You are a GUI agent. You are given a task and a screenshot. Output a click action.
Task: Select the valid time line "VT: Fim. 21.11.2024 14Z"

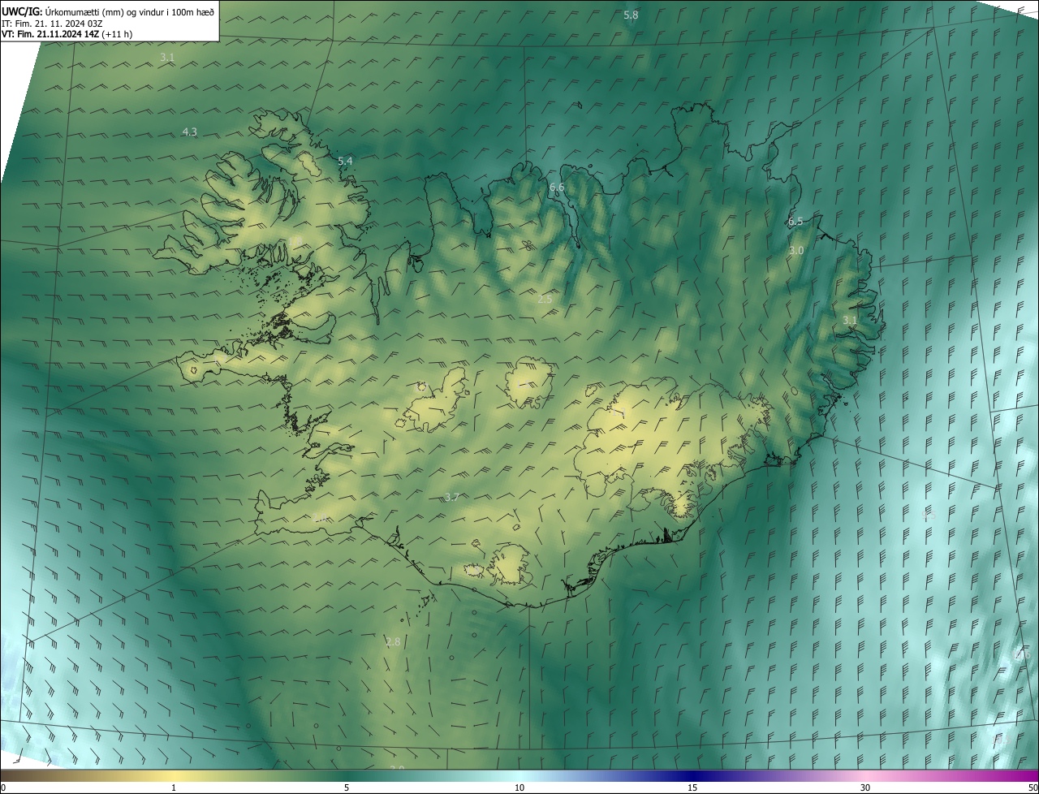(x=50, y=34)
